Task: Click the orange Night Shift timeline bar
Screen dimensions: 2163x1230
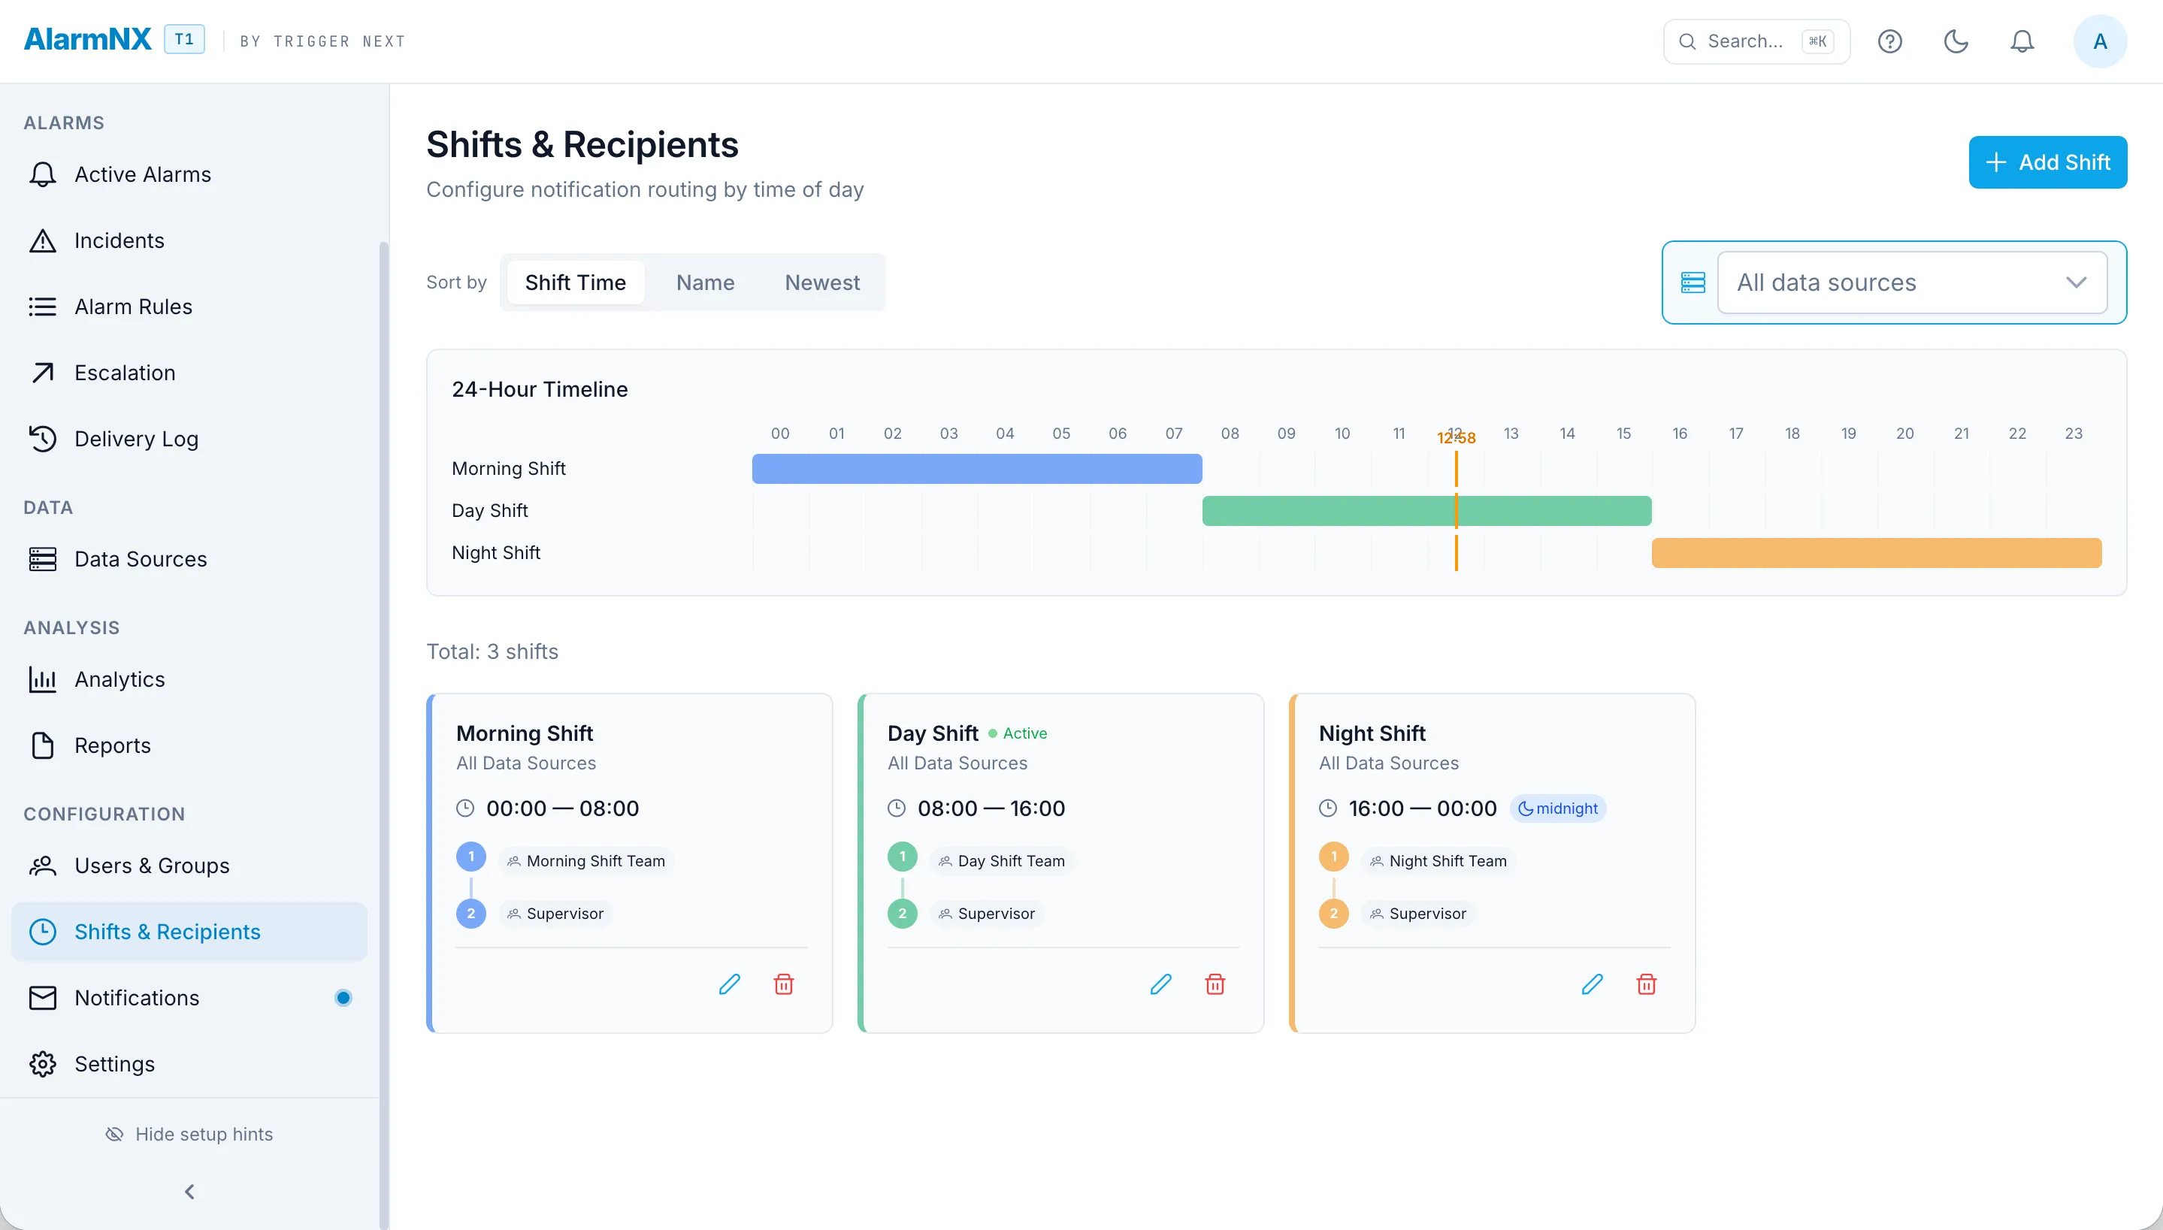Action: click(1877, 553)
